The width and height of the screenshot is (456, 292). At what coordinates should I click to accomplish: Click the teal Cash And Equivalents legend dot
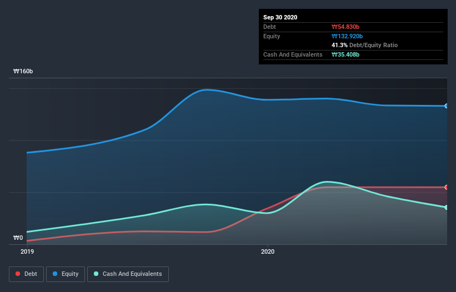(96, 274)
